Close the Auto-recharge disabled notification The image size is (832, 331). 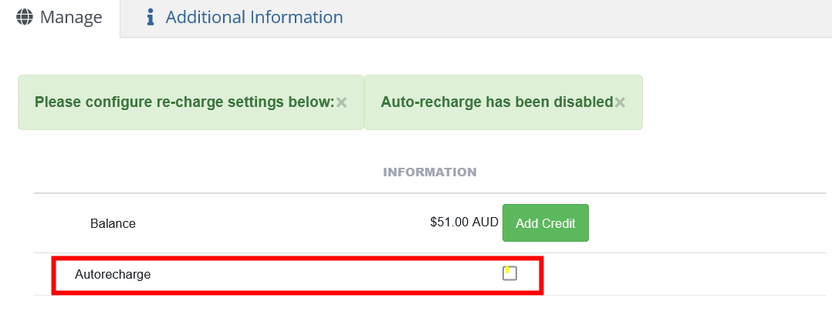coord(620,102)
